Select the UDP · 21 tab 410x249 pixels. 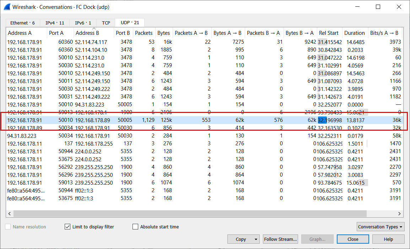pos(130,22)
